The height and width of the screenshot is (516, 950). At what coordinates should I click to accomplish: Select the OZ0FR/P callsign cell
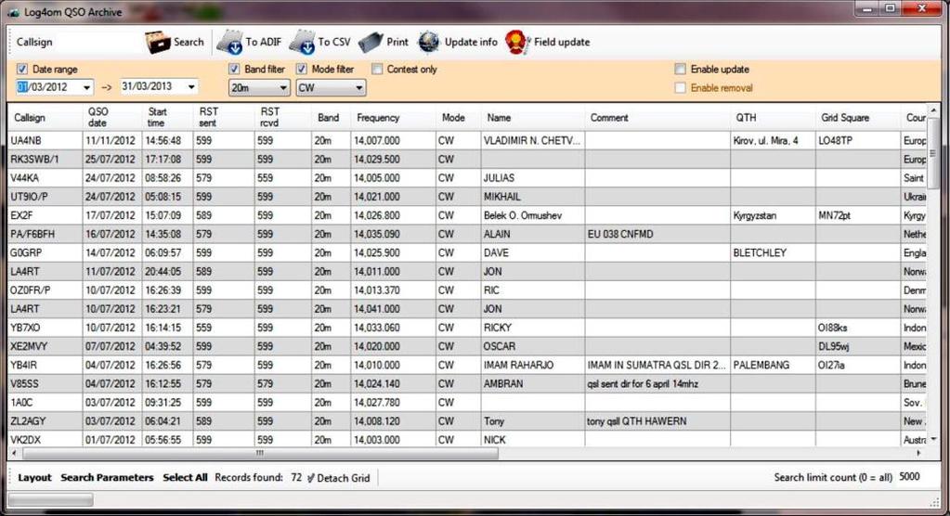[x=46, y=290]
